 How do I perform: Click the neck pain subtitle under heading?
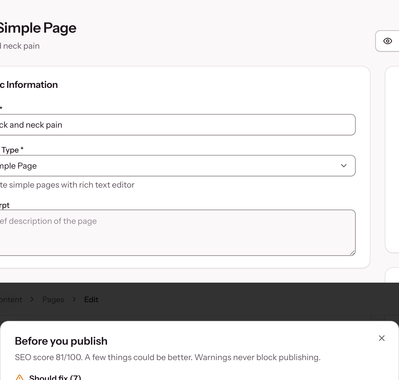[x=20, y=46]
